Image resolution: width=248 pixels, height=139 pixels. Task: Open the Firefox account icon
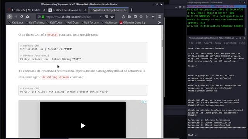141,17
